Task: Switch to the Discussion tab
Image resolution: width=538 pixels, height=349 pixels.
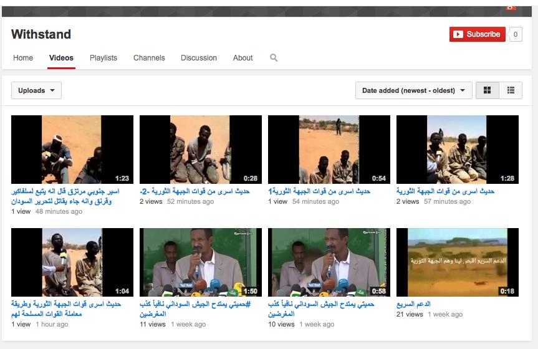Action: point(199,58)
